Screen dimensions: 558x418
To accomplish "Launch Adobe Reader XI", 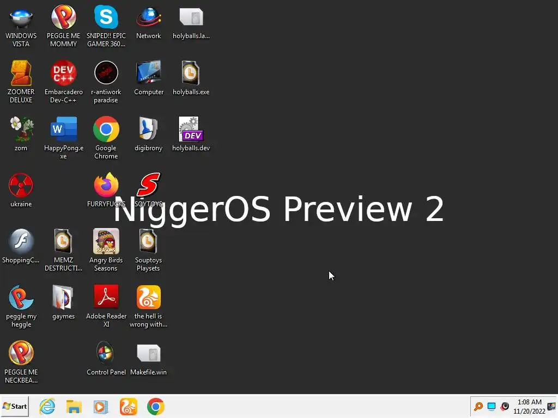I will point(106,307).
